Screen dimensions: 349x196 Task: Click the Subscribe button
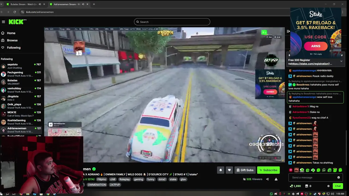268,170
